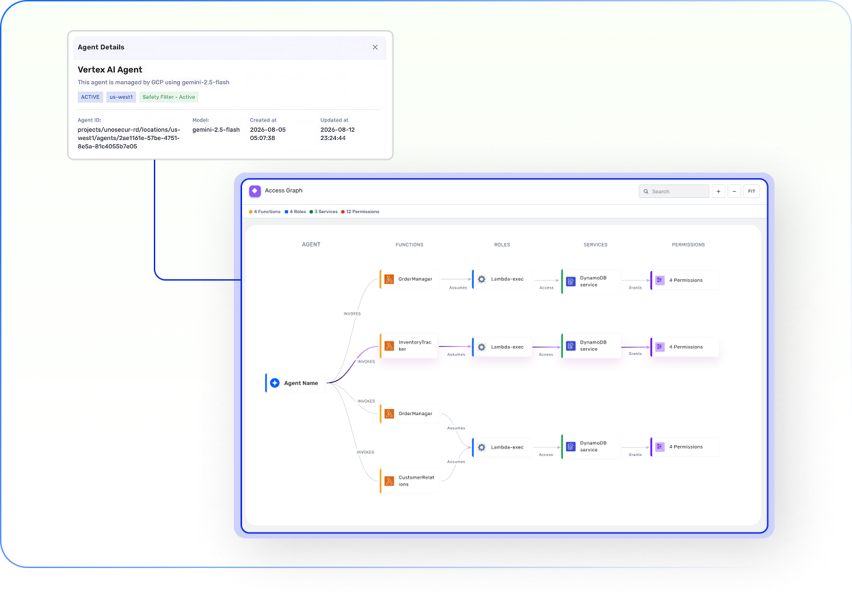Click the Access Graph logo icon
Screen dimensions: 852x609
(x=255, y=191)
